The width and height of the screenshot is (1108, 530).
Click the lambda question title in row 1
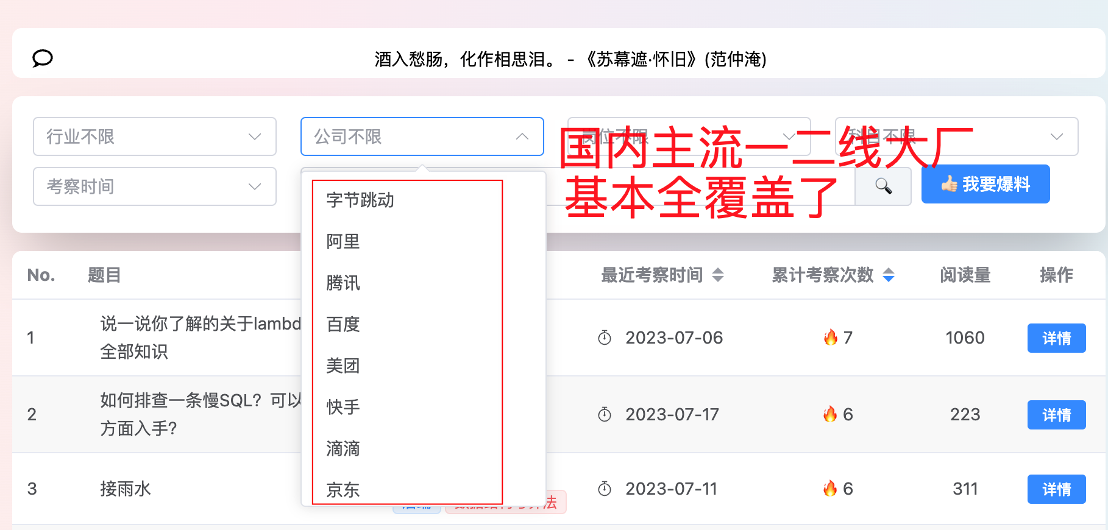(201, 337)
